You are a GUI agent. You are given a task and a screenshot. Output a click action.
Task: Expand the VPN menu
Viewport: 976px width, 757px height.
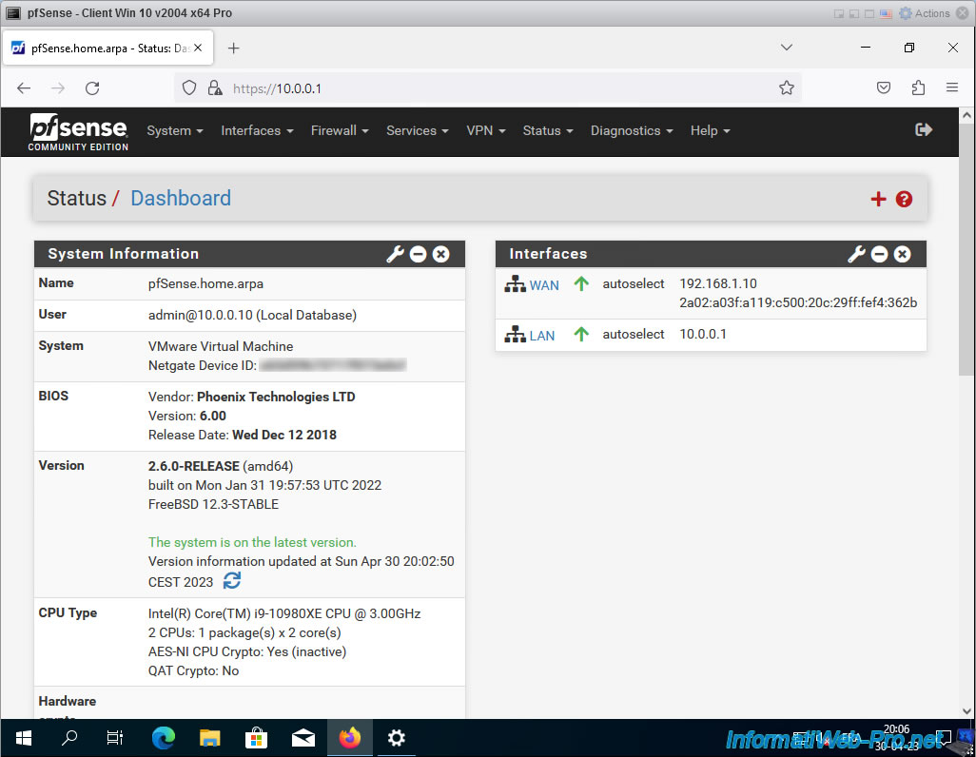pos(485,130)
